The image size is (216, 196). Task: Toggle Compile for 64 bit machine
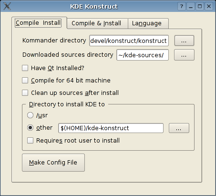(25, 81)
